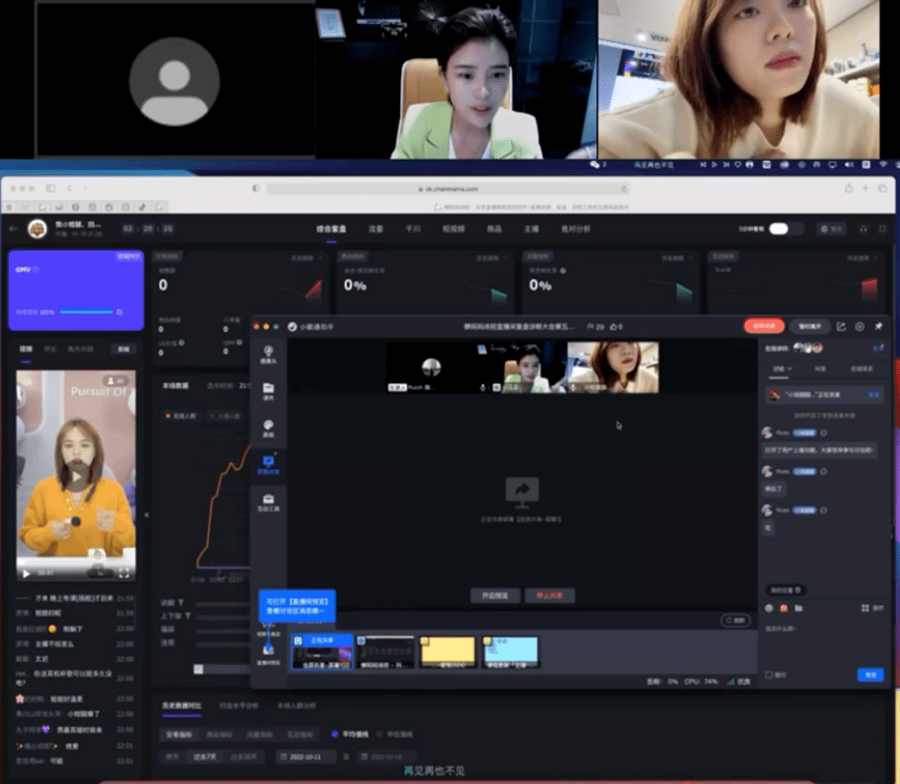Select the palette drawing-board sidebar icon
900x784 pixels.
(x=268, y=428)
